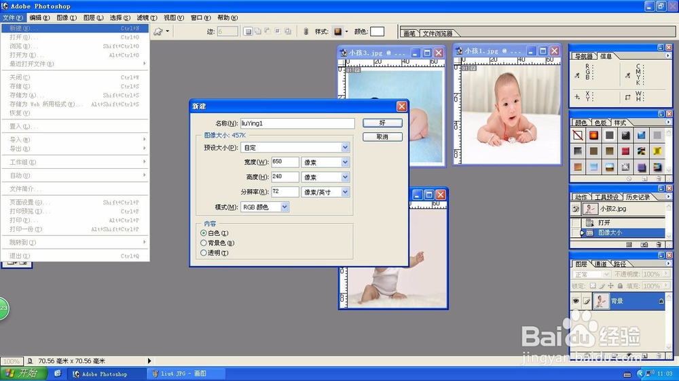Open the 样式 picker dropdown arrow in options bar
The image size is (679, 381).
(346, 32)
